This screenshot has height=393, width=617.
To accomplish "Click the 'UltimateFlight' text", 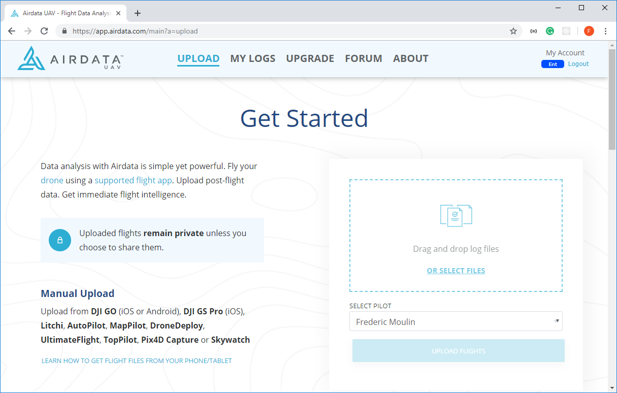I will [x=70, y=340].
